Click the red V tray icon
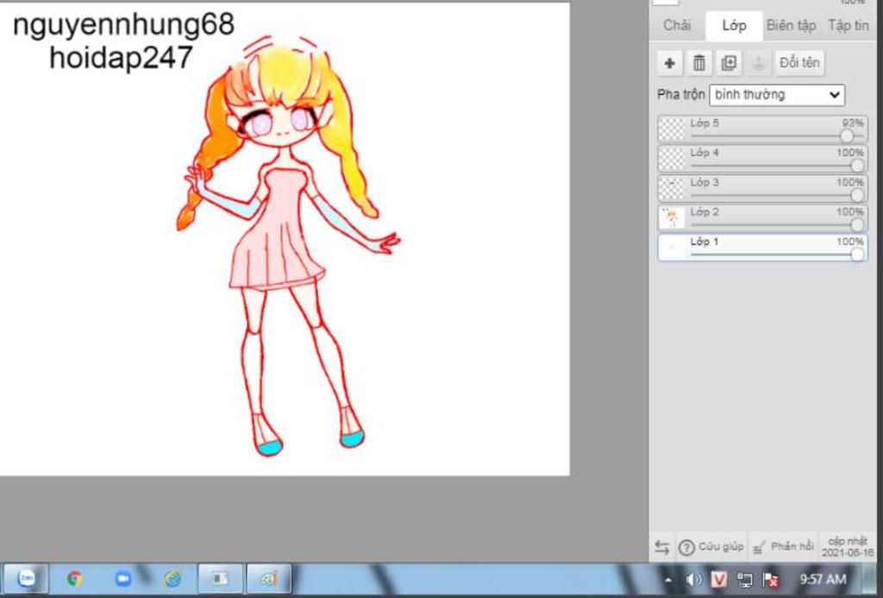Image resolution: width=883 pixels, height=598 pixels. point(719,579)
